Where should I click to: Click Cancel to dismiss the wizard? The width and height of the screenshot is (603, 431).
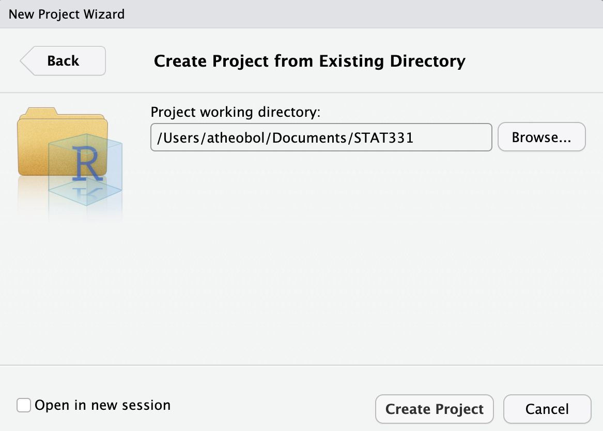click(547, 409)
